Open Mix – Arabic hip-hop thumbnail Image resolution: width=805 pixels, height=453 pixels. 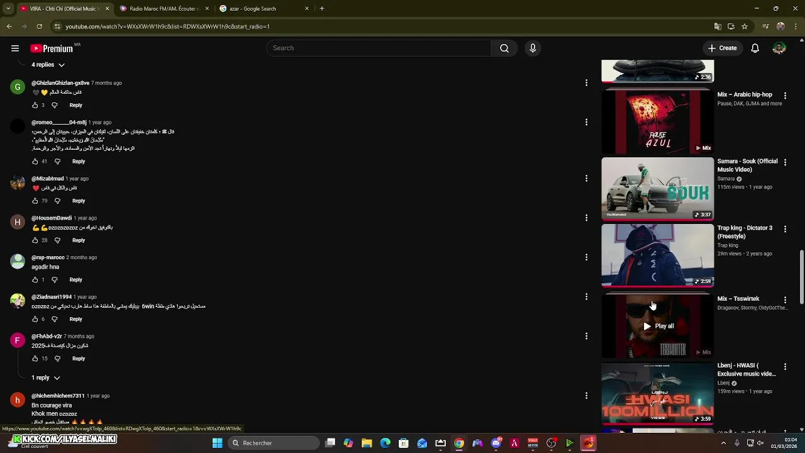[x=657, y=122]
